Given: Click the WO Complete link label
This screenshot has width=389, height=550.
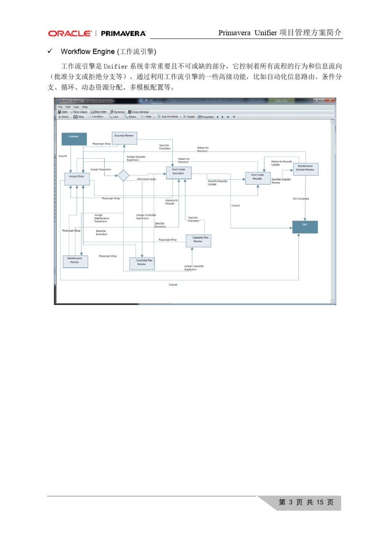Looking at the screenshot, I should pyautogui.click(x=301, y=199).
